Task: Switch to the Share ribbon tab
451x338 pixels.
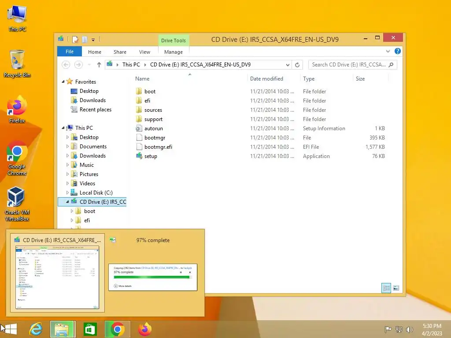Action: point(120,52)
